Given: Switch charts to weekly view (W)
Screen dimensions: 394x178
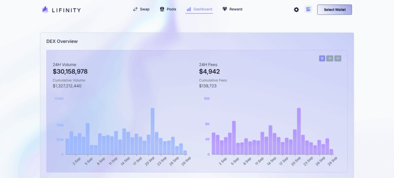Looking at the screenshot, I should point(330,58).
